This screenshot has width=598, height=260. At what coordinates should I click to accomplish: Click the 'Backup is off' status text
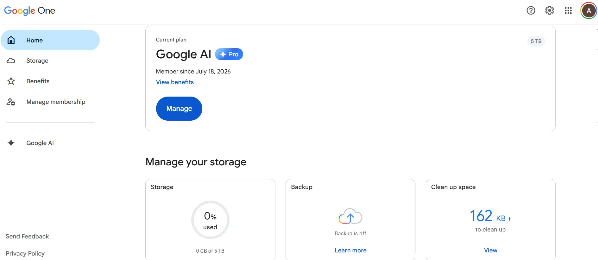(350, 233)
